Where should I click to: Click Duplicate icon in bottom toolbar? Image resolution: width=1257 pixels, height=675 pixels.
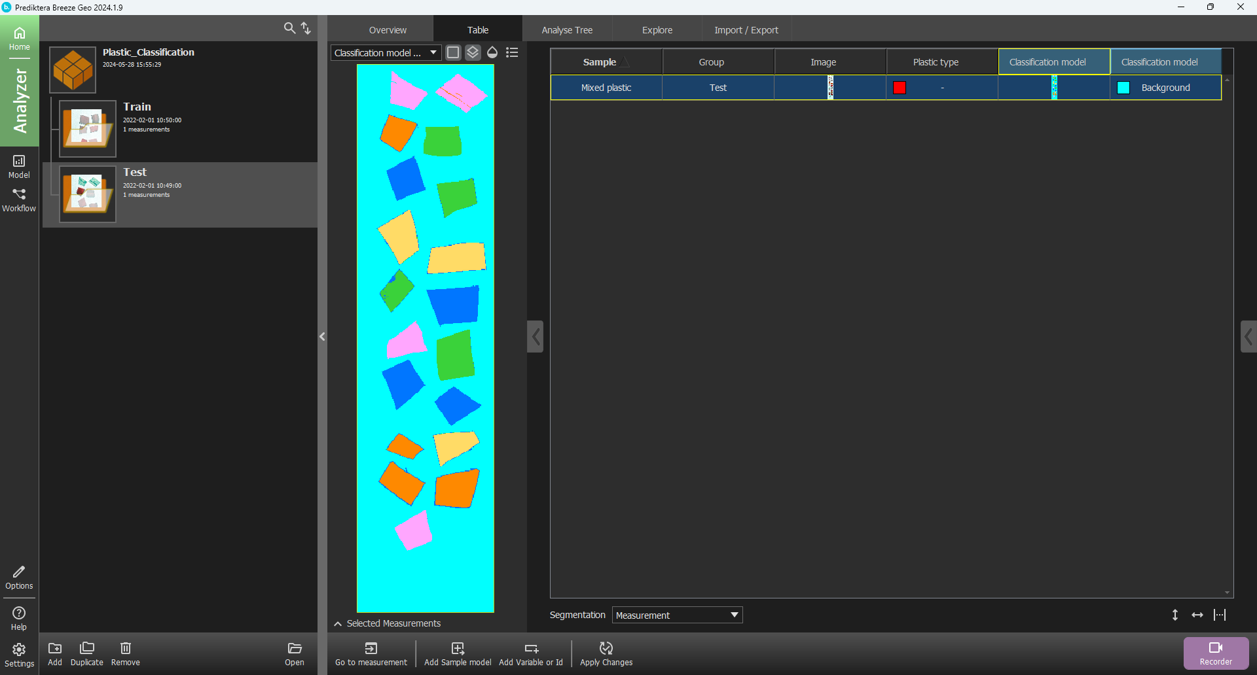[x=87, y=653]
